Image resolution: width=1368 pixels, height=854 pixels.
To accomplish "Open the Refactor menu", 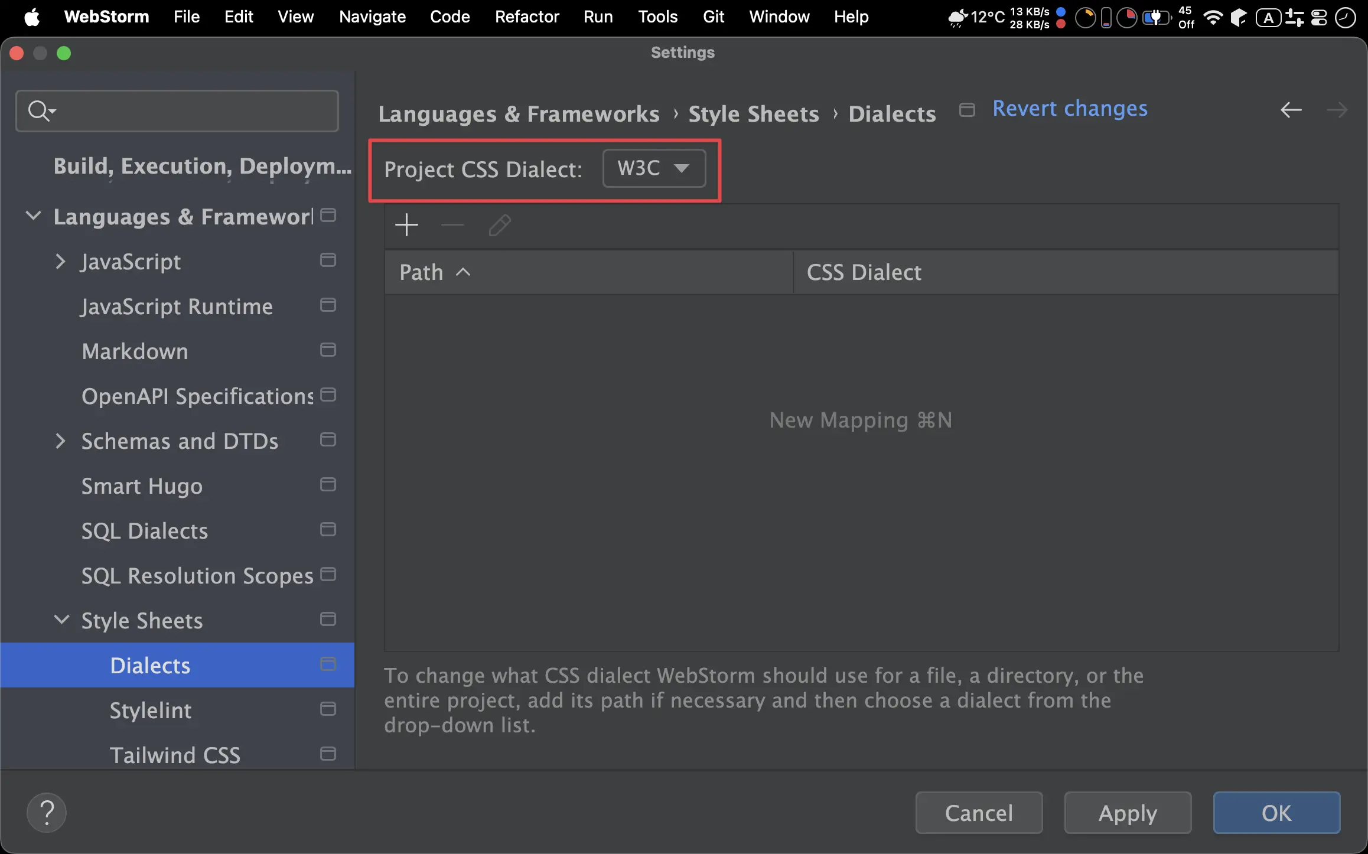I will pos(526,17).
